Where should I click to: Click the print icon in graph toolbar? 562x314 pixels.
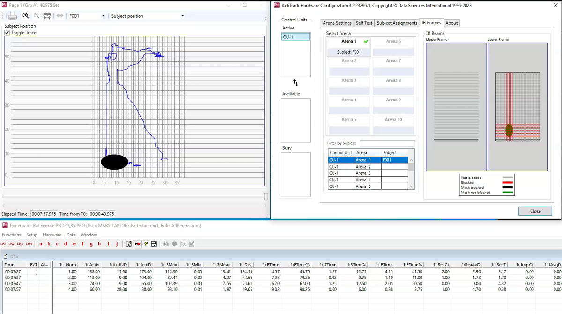coord(12,16)
